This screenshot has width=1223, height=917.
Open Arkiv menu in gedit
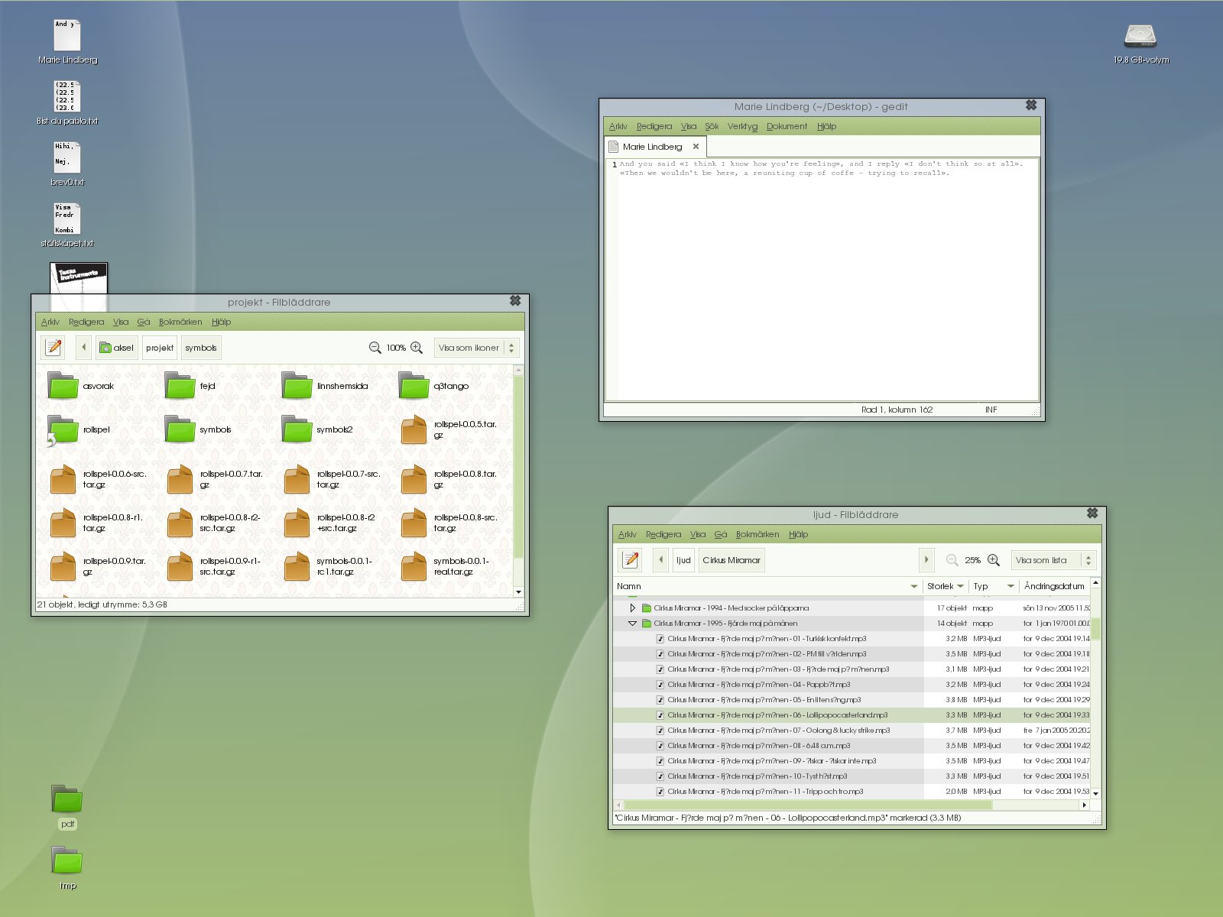pyautogui.click(x=618, y=127)
